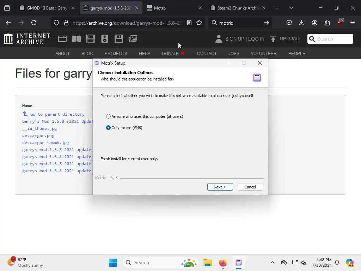Open Firefox downloads panel
The height and width of the screenshot is (271, 361).
302,23
